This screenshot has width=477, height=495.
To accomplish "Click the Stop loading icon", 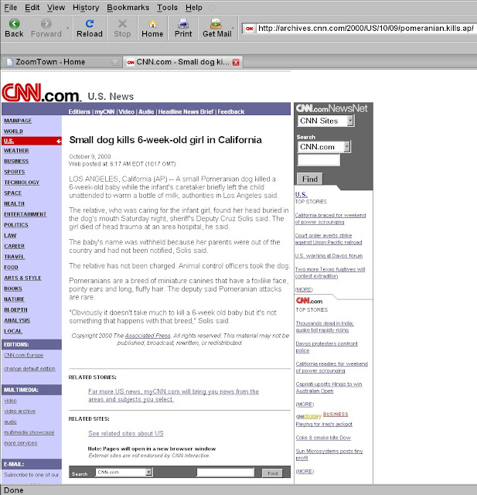I will coord(122,24).
